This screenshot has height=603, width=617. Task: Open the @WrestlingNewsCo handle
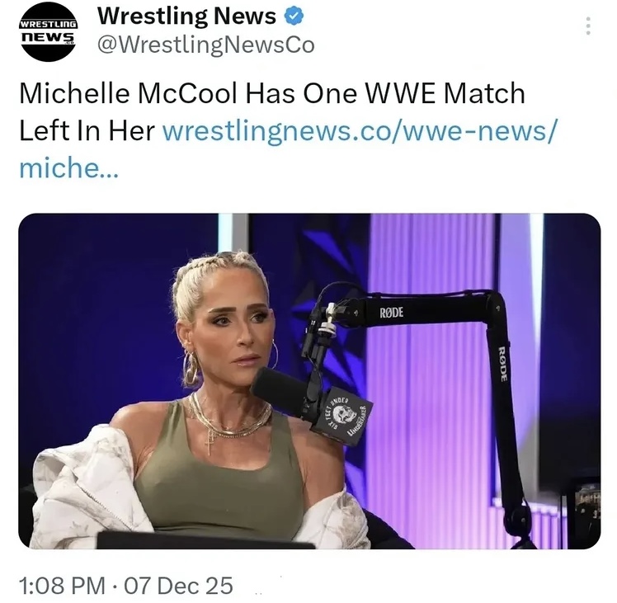coord(205,45)
